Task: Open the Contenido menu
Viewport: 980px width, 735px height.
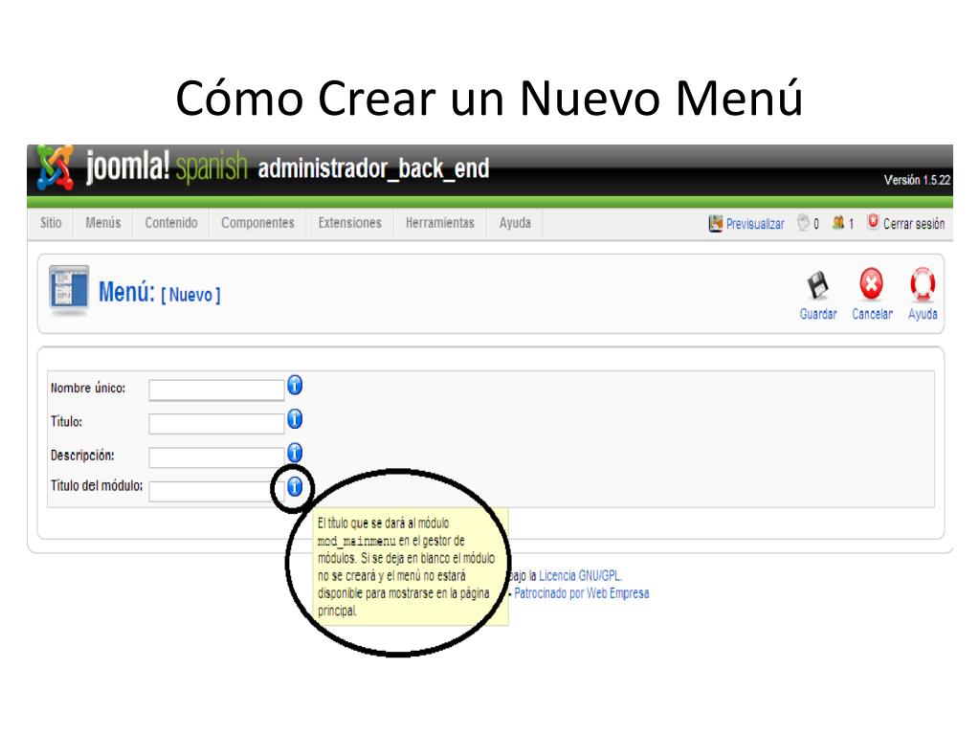Action: [x=171, y=223]
